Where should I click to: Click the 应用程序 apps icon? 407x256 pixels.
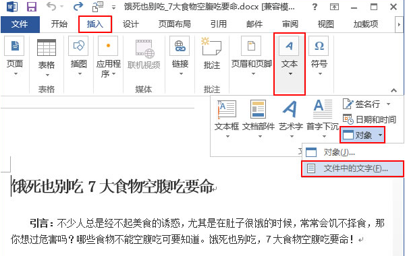click(x=108, y=46)
